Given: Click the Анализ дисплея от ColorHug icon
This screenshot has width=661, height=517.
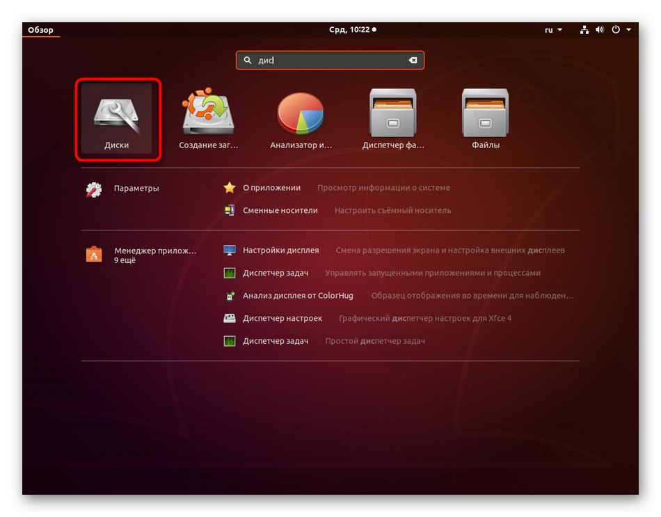Looking at the screenshot, I should click(230, 296).
